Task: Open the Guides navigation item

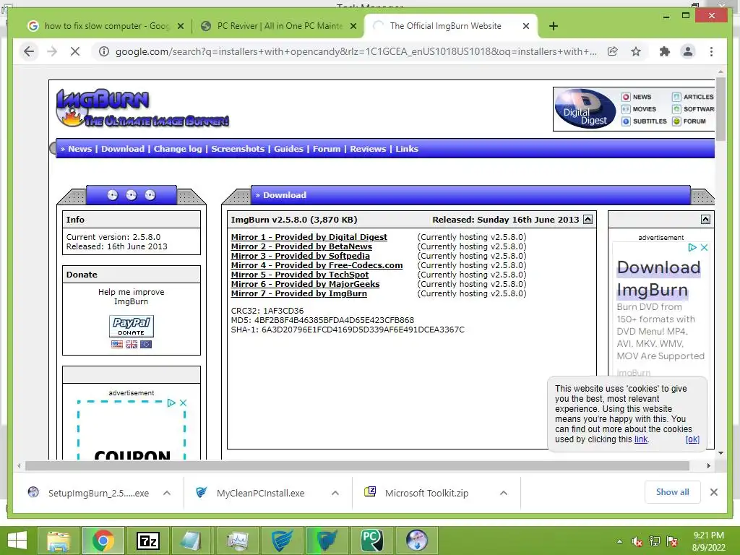Action: pyautogui.click(x=288, y=149)
